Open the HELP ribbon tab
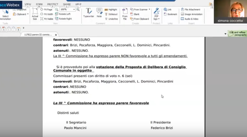Screen dimensions: 247x137 (78, 4)
